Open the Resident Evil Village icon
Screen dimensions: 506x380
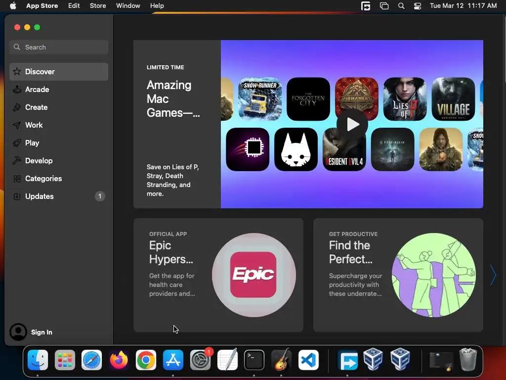(x=454, y=99)
